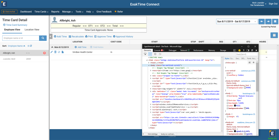Click the Employee name or id search field

point(21,38)
